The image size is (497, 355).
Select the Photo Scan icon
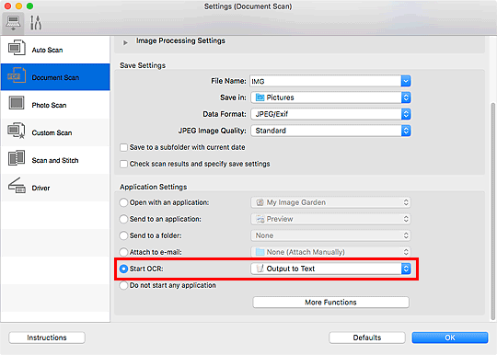coord(17,103)
